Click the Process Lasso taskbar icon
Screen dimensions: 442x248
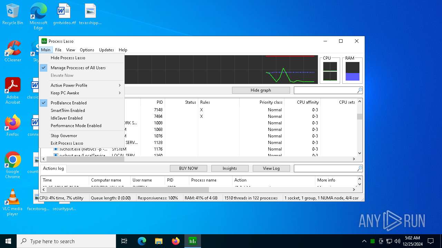[193, 241]
